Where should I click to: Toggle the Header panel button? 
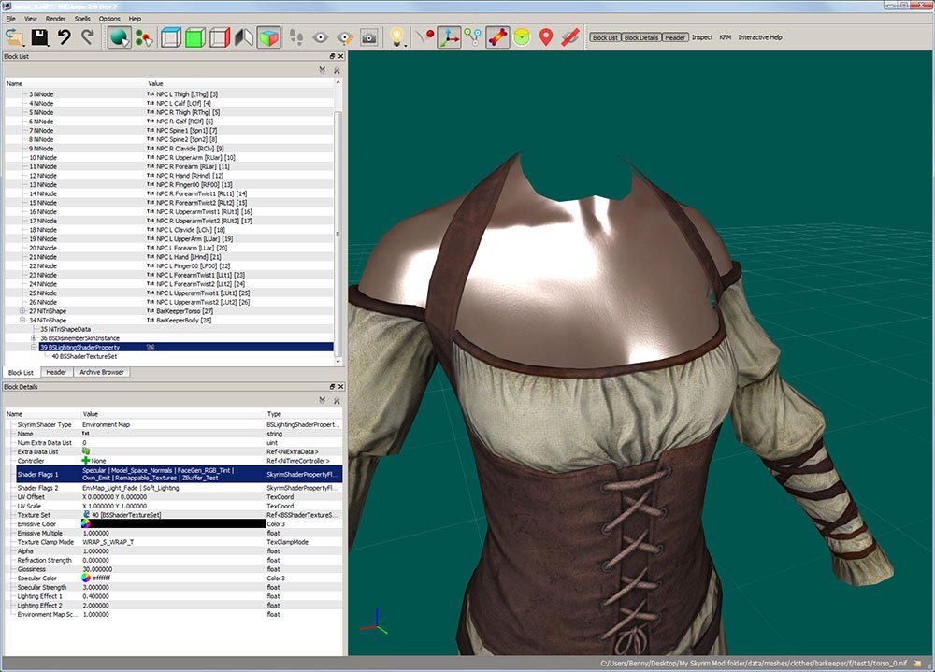[x=675, y=37]
